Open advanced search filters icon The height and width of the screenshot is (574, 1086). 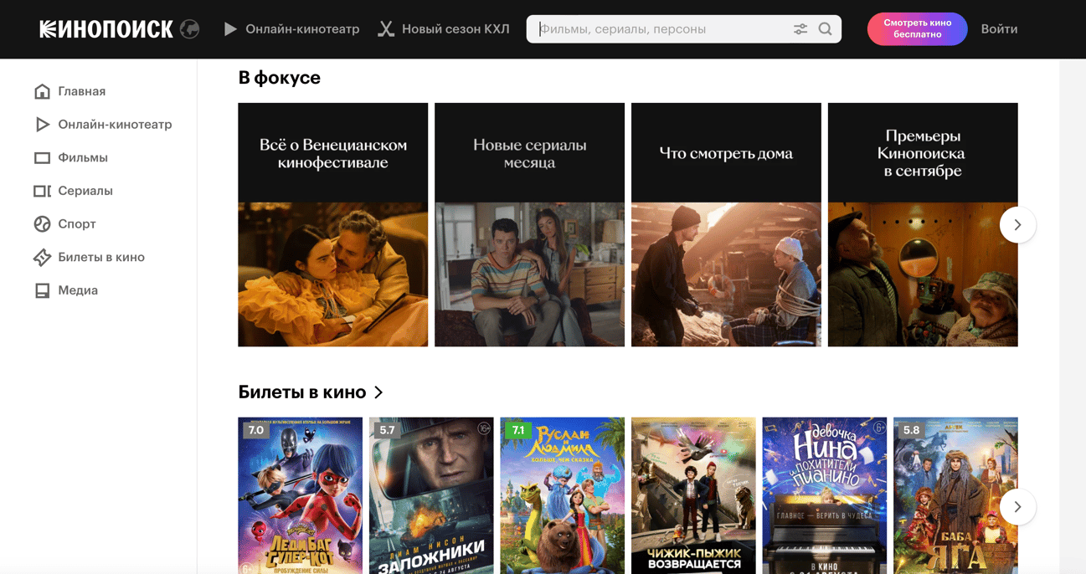click(800, 29)
